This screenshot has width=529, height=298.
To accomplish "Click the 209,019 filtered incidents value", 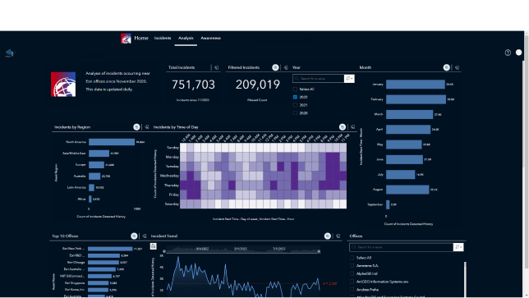I will click(258, 85).
